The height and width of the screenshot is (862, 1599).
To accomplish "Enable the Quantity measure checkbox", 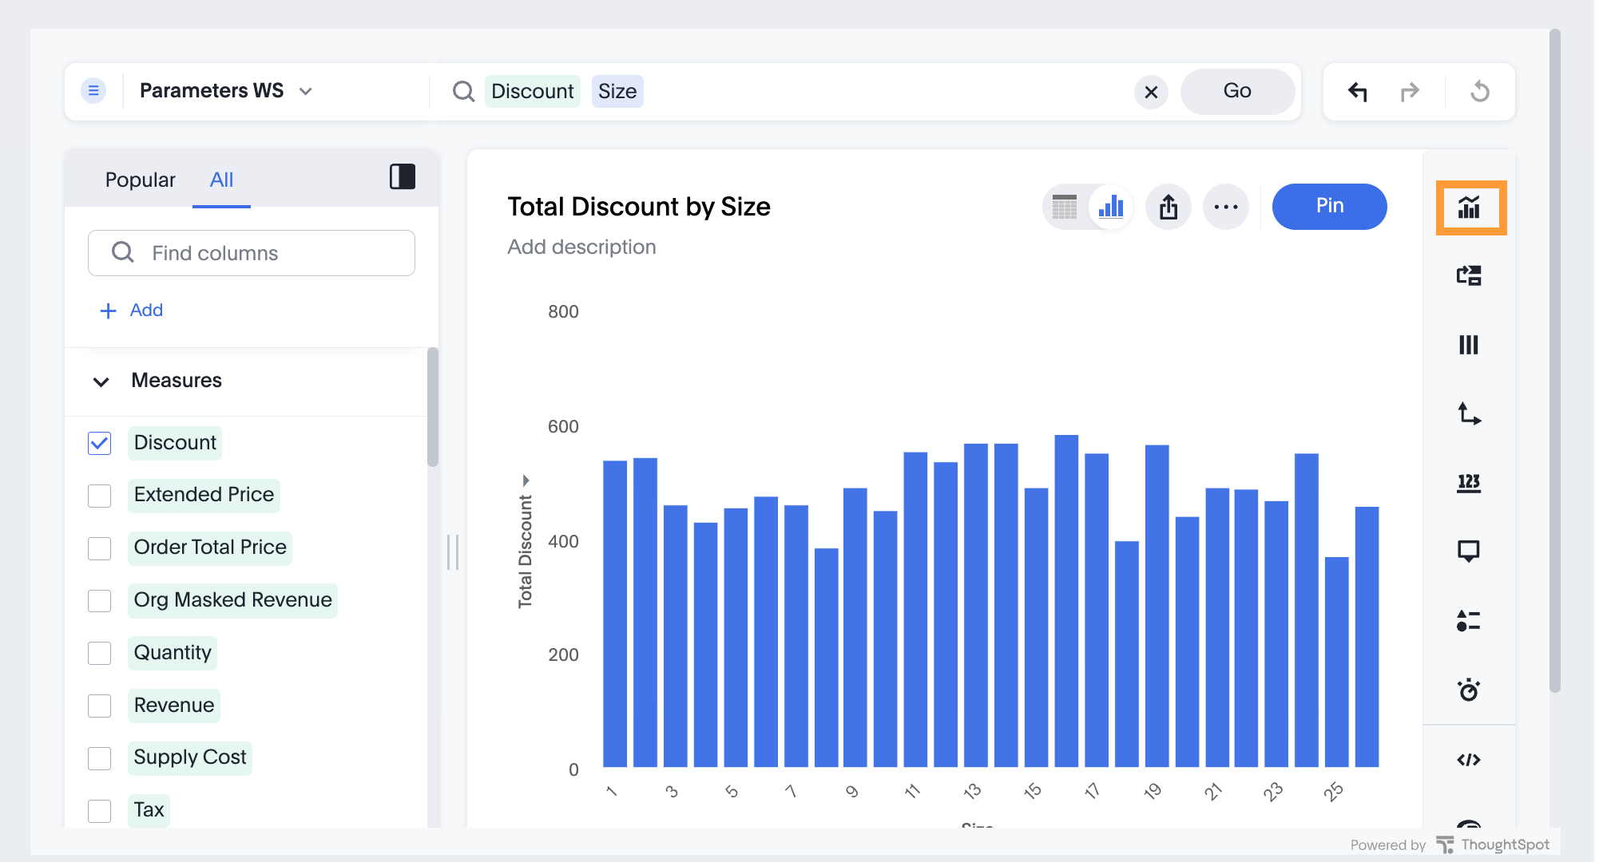I will (100, 654).
